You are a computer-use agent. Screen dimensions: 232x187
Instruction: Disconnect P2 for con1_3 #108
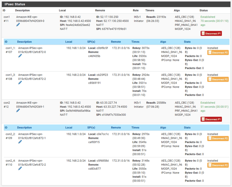[x=218, y=79]
